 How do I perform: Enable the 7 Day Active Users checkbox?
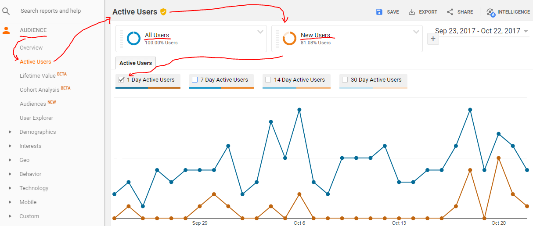195,80
